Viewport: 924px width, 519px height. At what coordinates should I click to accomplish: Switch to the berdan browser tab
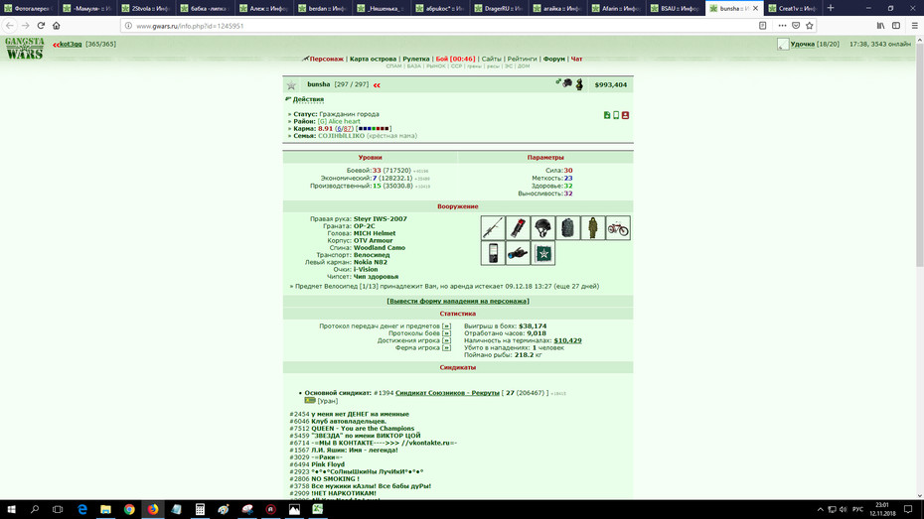tap(322, 8)
